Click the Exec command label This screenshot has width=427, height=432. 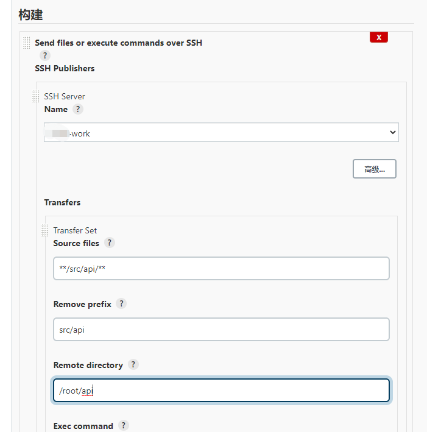83,426
